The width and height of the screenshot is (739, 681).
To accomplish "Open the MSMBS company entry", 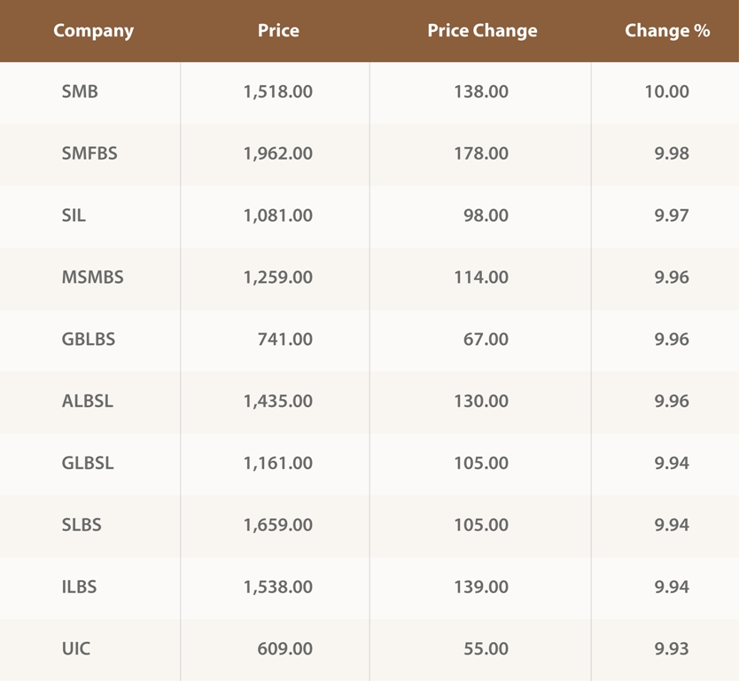I will click(93, 278).
